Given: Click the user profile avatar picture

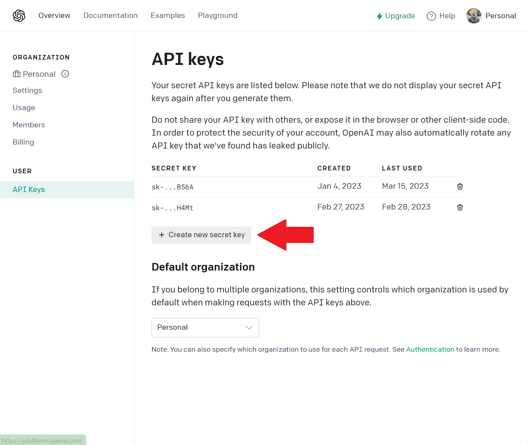Looking at the screenshot, I should [x=473, y=16].
